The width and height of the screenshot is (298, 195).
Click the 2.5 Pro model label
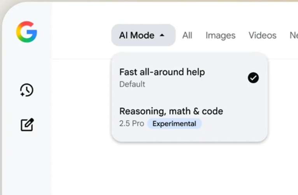(x=131, y=124)
